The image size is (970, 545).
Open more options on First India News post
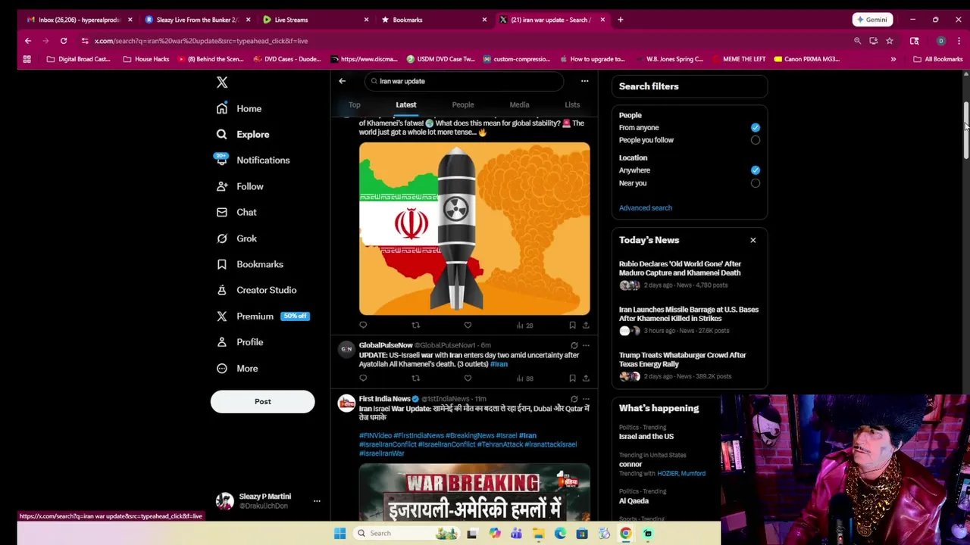[x=586, y=398]
